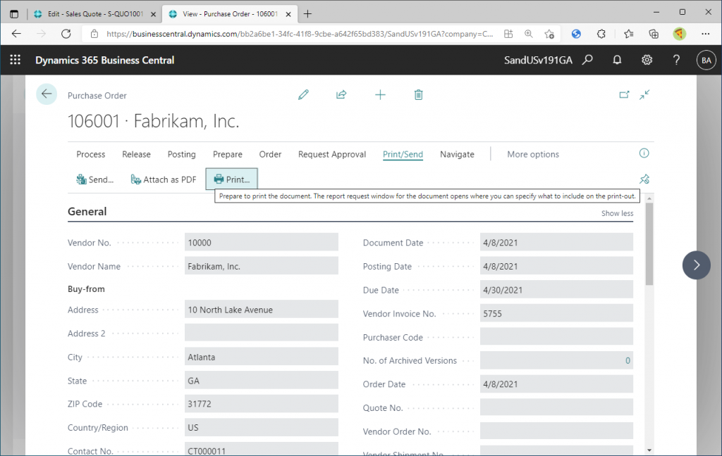Collapse the page with the diagonal arrows icon

[644, 95]
